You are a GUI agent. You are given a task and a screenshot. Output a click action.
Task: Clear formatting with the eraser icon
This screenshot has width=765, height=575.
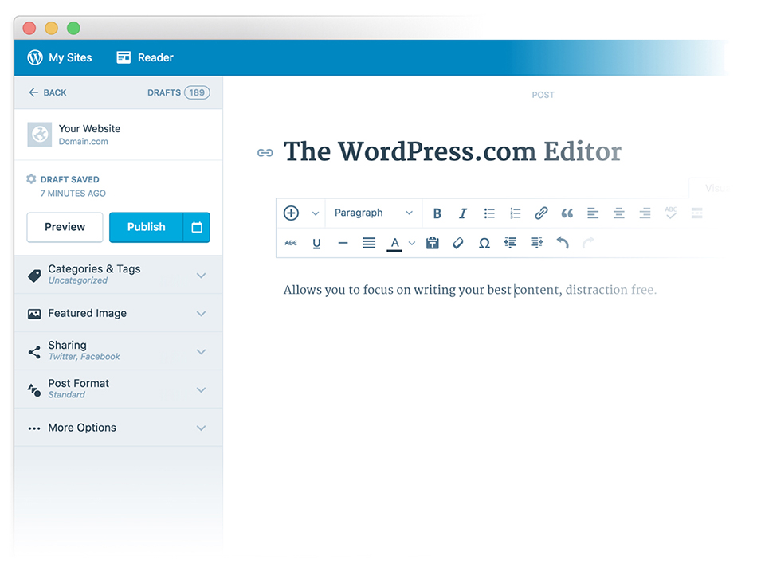[x=457, y=243]
